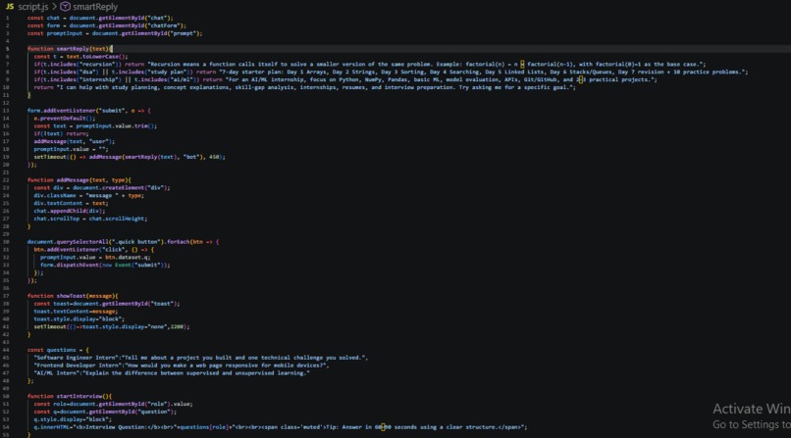Click 'chat.scrollTop = chat.scrollHeight;' line
The image size is (791, 438).
pos(91,219)
